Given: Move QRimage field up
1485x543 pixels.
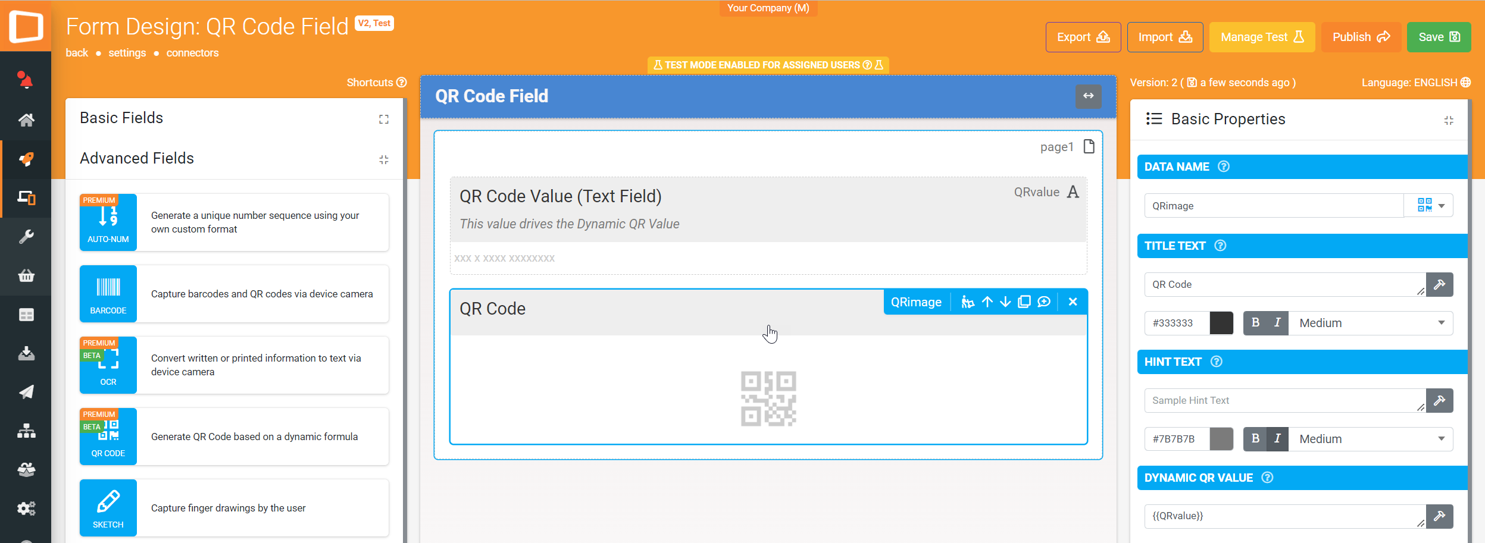Looking at the screenshot, I should pyautogui.click(x=987, y=302).
